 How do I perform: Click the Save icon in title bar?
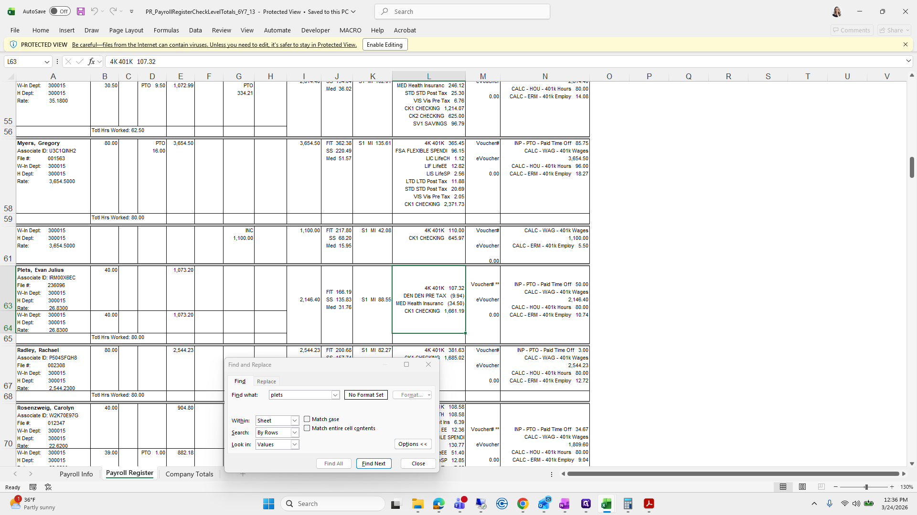tap(81, 11)
